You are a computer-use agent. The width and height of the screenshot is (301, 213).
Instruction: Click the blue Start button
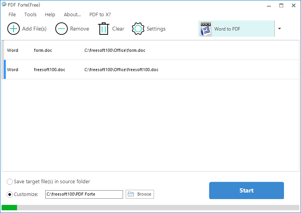coord(246,190)
